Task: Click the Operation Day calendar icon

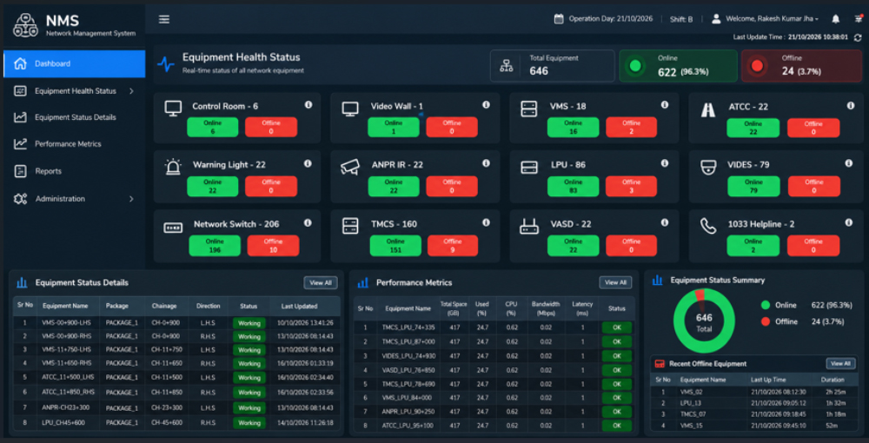Action: [559, 19]
